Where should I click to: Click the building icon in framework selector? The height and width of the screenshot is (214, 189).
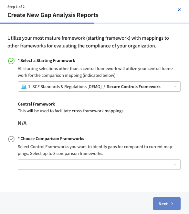pos(24,87)
